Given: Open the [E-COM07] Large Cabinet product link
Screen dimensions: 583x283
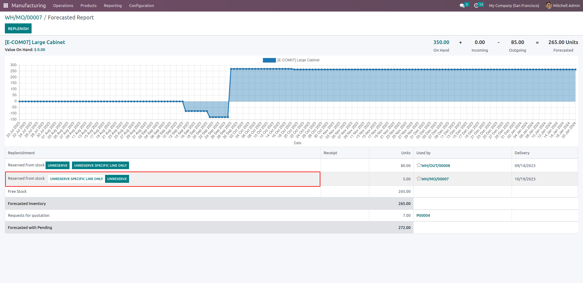Looking at the screenshot, I should (x=35, y=42).
